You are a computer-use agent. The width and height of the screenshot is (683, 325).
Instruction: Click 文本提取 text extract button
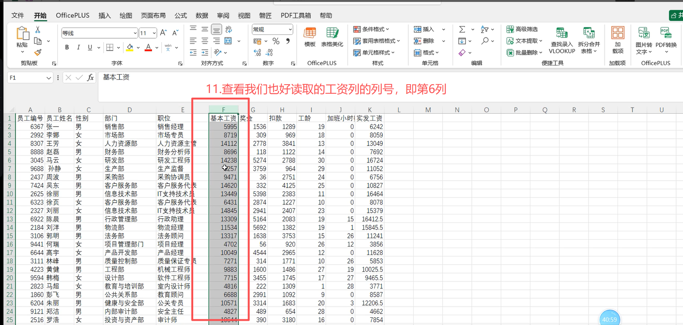click(525, 41)
